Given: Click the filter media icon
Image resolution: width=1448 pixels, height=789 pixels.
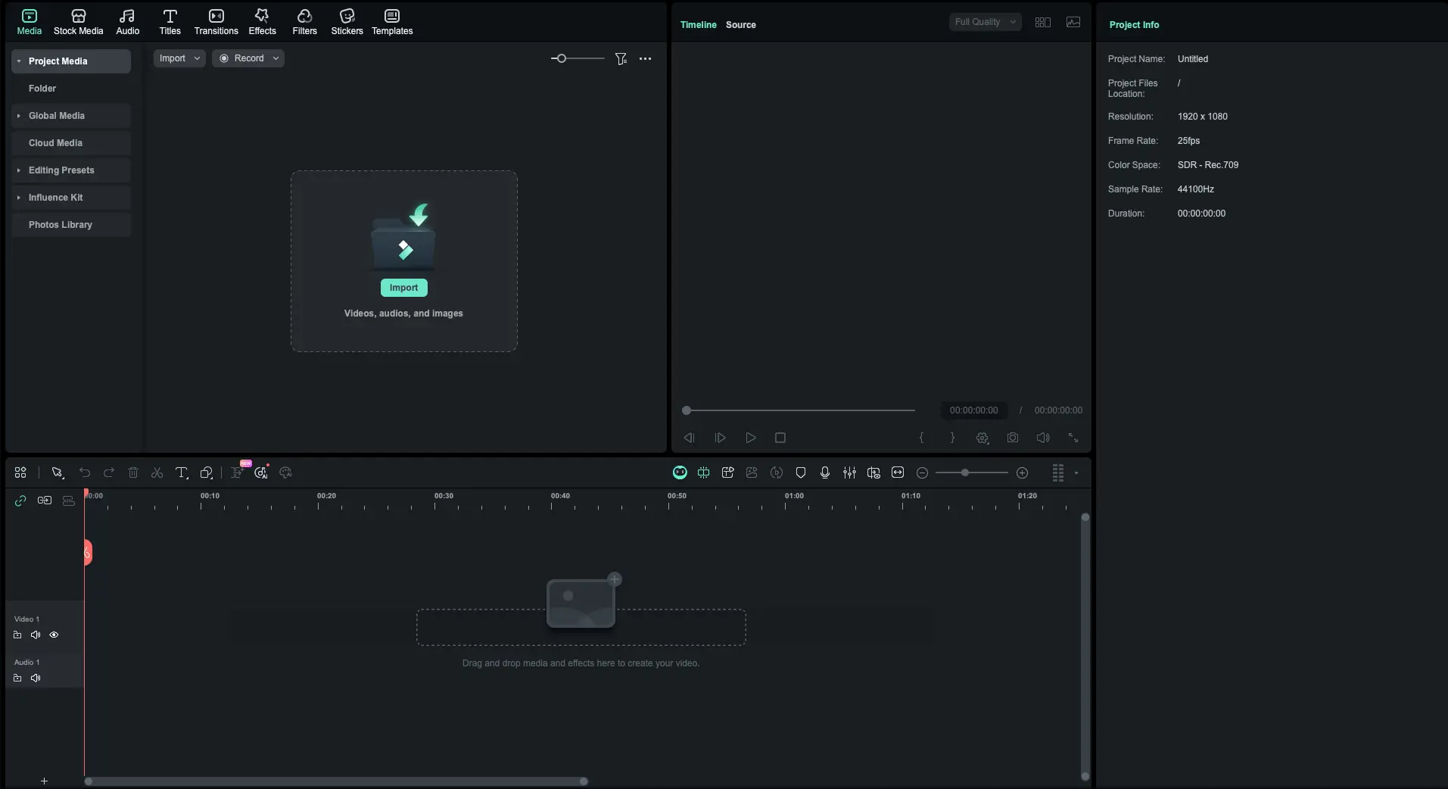Looking at the screenshot, I should click(621, 59).
